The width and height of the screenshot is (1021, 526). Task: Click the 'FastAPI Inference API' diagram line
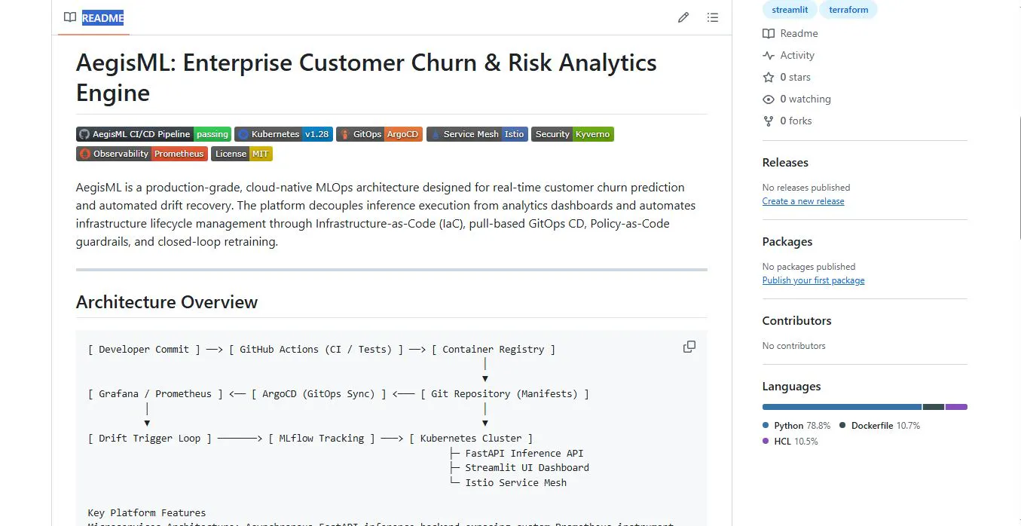pos(524,453)
